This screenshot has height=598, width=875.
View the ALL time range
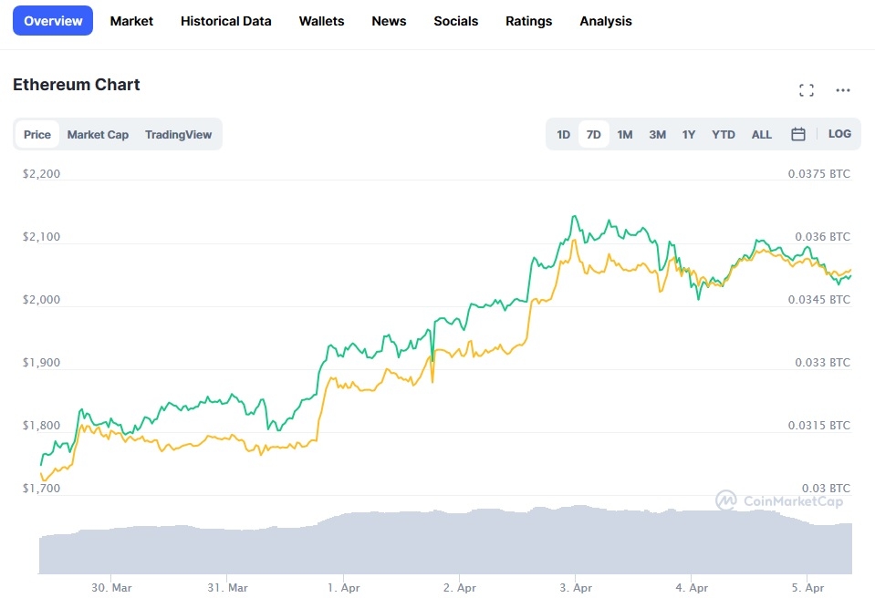[x=761, y=133]
